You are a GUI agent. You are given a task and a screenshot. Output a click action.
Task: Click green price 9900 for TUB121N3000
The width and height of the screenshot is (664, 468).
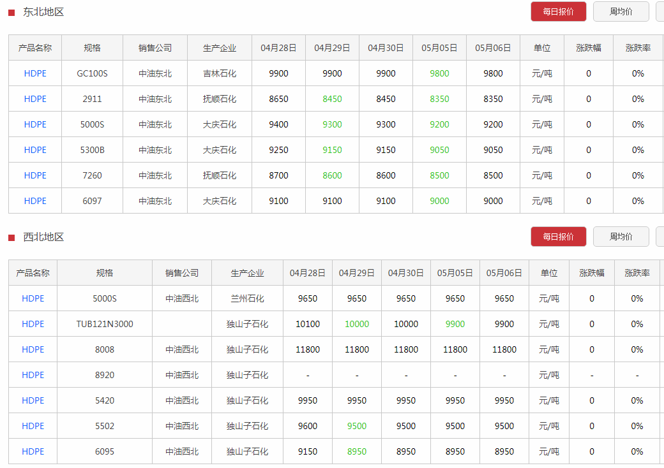(x=455, y=324)
